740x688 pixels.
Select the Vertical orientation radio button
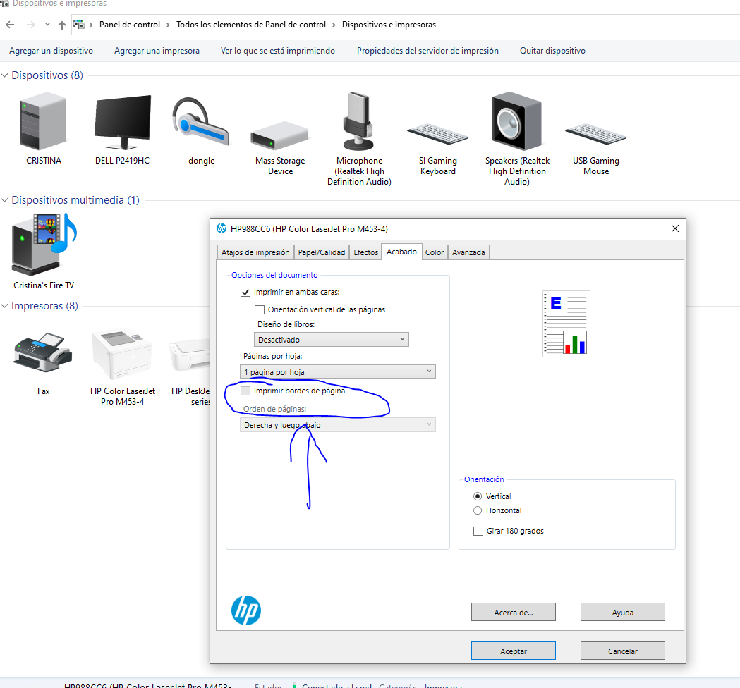pos(478,496)
